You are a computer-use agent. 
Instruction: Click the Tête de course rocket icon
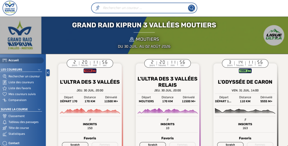(4, 128)
